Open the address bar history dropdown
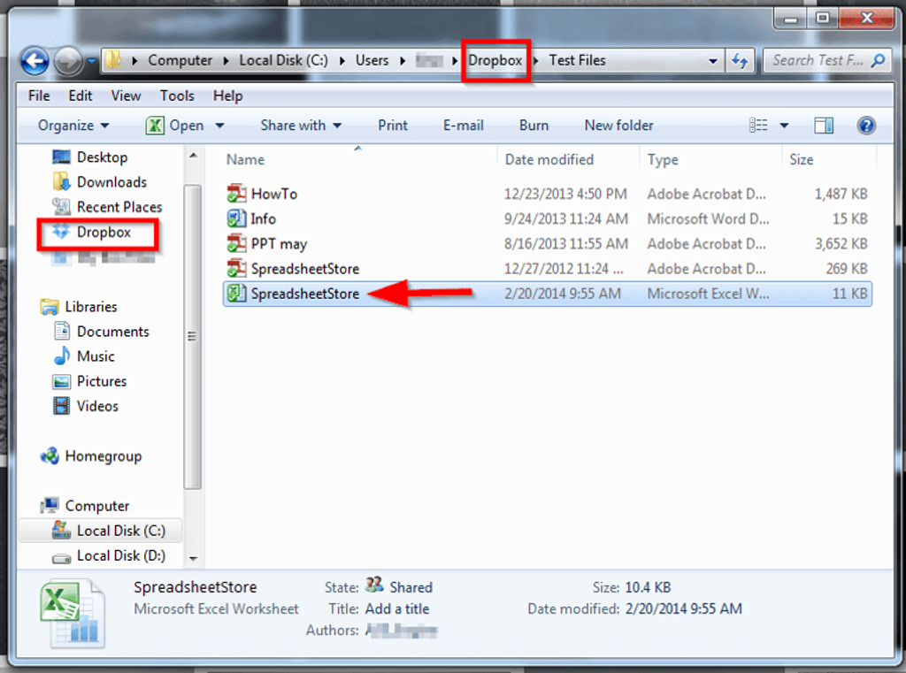The width and height of the screenshot is (906, 673). 713,60
